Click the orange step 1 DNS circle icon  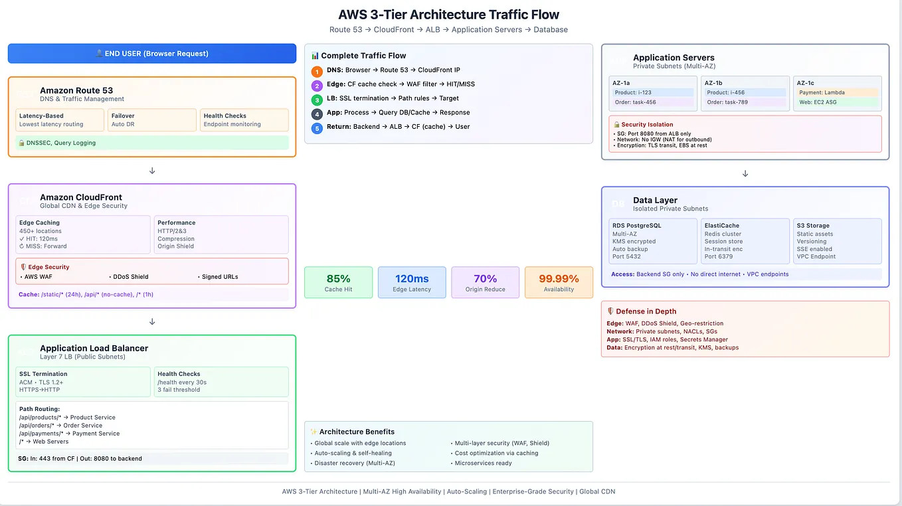coord(317,70)
